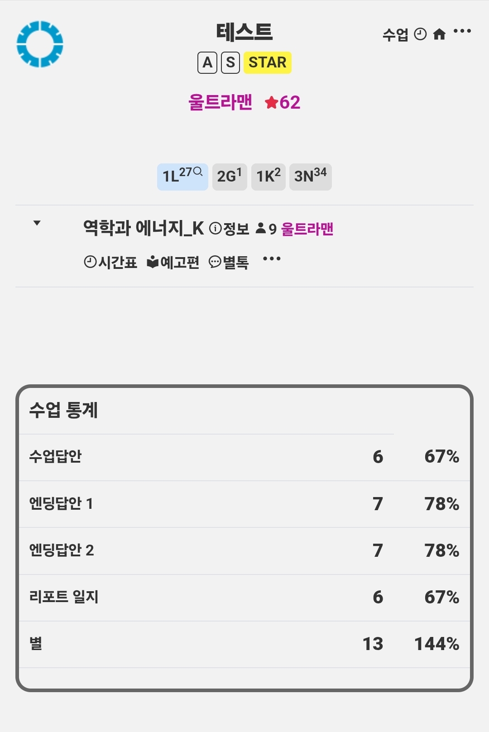Toggle the yellow STAR badge
Viewport: 489px width, 732px height.
(x=268, y=62)
